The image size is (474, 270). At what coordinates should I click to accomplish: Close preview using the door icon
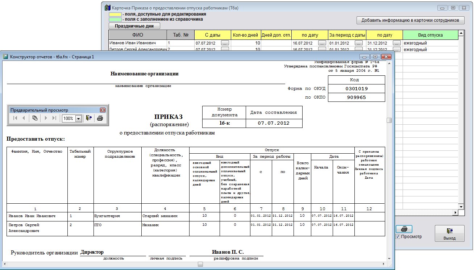click(89, 118)
